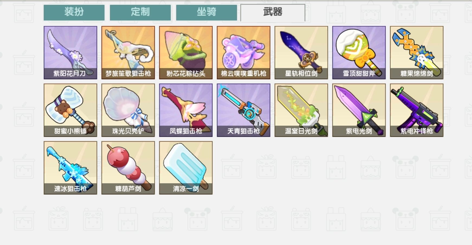Select the 温室日光剑 sword
472x245 pixels.
pyautogui.click(x=301, y=110)
